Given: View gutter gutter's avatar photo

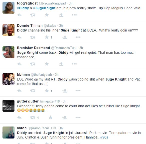Looking at the screenshot, I should click(x=8, y=106).
